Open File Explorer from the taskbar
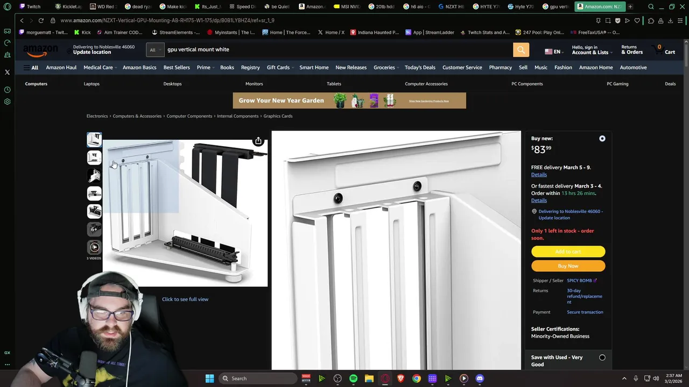 coord(369,378)
